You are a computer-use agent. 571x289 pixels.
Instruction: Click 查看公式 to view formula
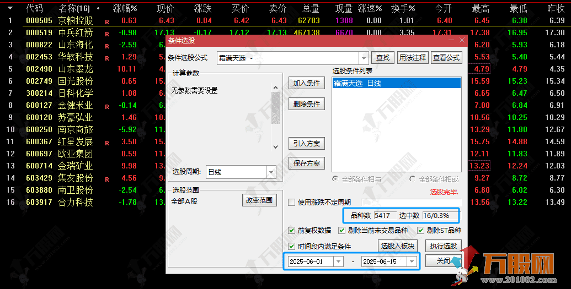446,57
